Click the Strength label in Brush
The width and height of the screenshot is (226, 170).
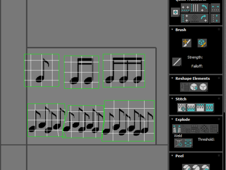click(195, 58)
